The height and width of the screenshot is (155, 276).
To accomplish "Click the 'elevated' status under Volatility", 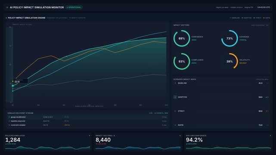I will tap(243, 63).
